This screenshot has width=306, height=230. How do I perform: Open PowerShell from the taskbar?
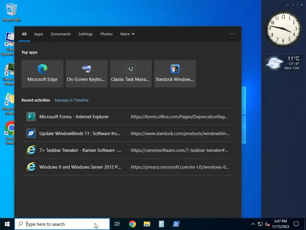pyautogui.click(x=176, y=224)
